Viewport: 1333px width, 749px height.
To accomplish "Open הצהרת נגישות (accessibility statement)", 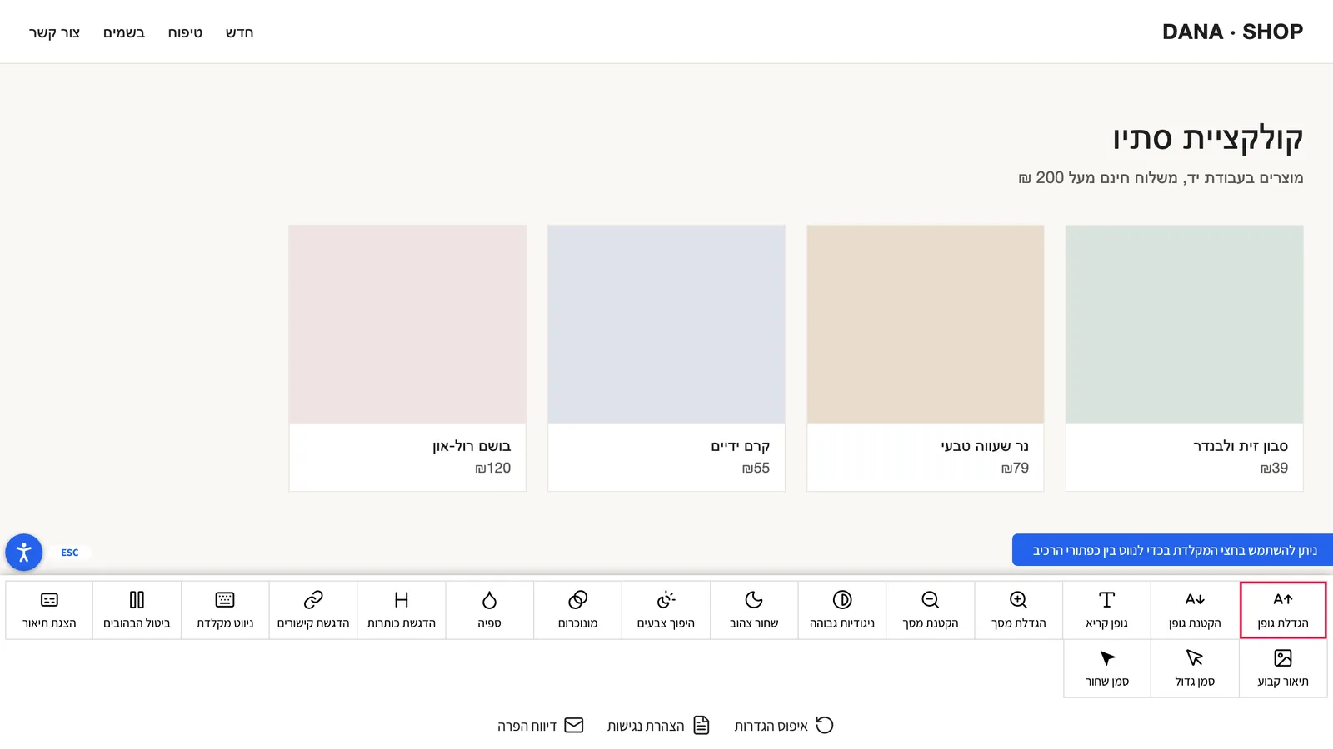I will point(658,726).
